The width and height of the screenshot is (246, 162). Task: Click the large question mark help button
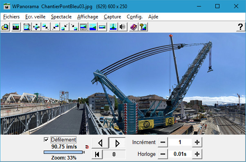(x=241, y=27)
